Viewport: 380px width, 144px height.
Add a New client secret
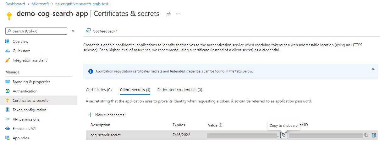pyautogui.click(x=106, y=115)
